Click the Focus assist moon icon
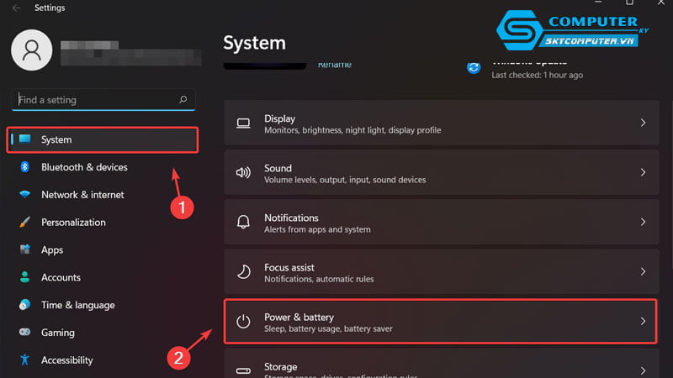 pos(243,271)
